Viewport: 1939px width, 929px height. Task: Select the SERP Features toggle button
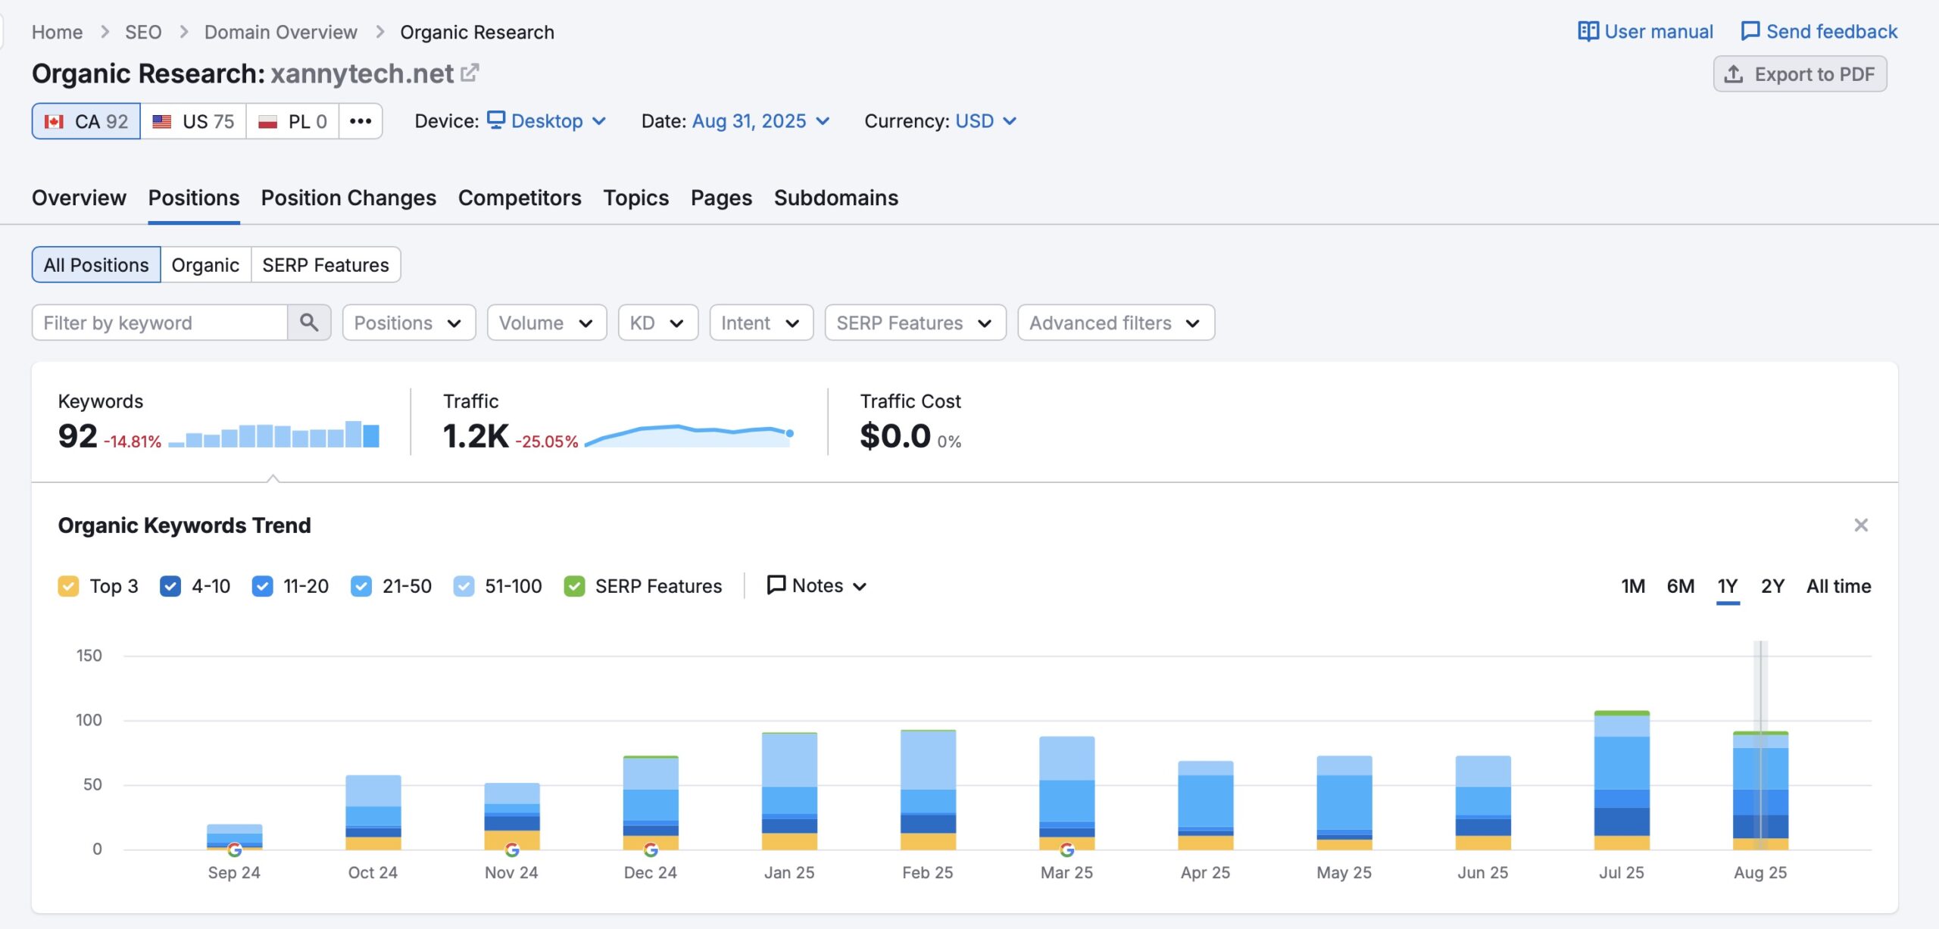pos(326,264)
